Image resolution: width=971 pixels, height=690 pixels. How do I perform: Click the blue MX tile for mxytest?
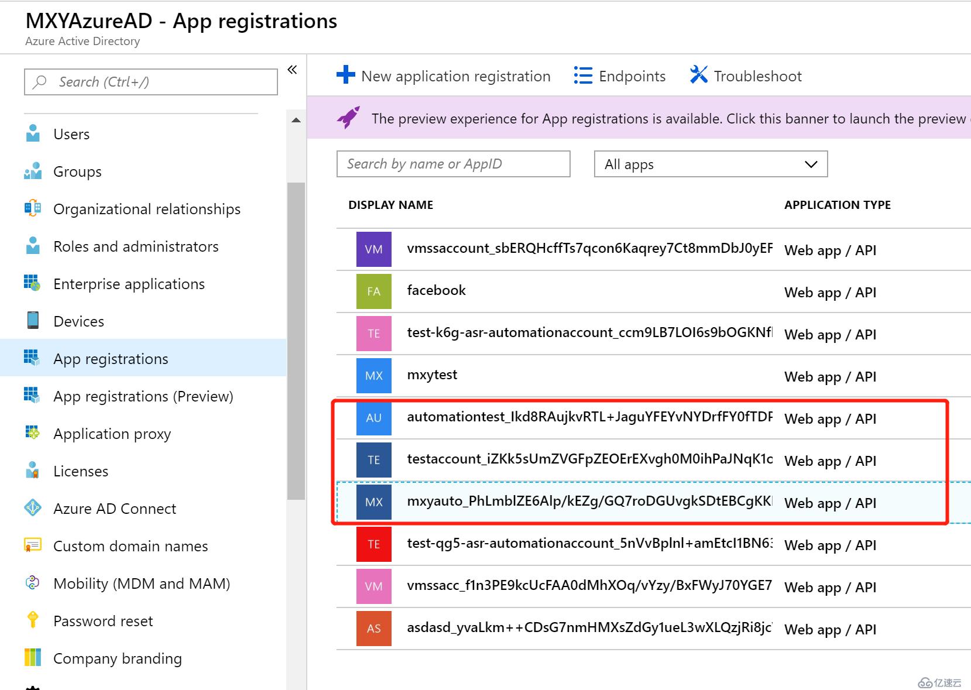point(374,376)
